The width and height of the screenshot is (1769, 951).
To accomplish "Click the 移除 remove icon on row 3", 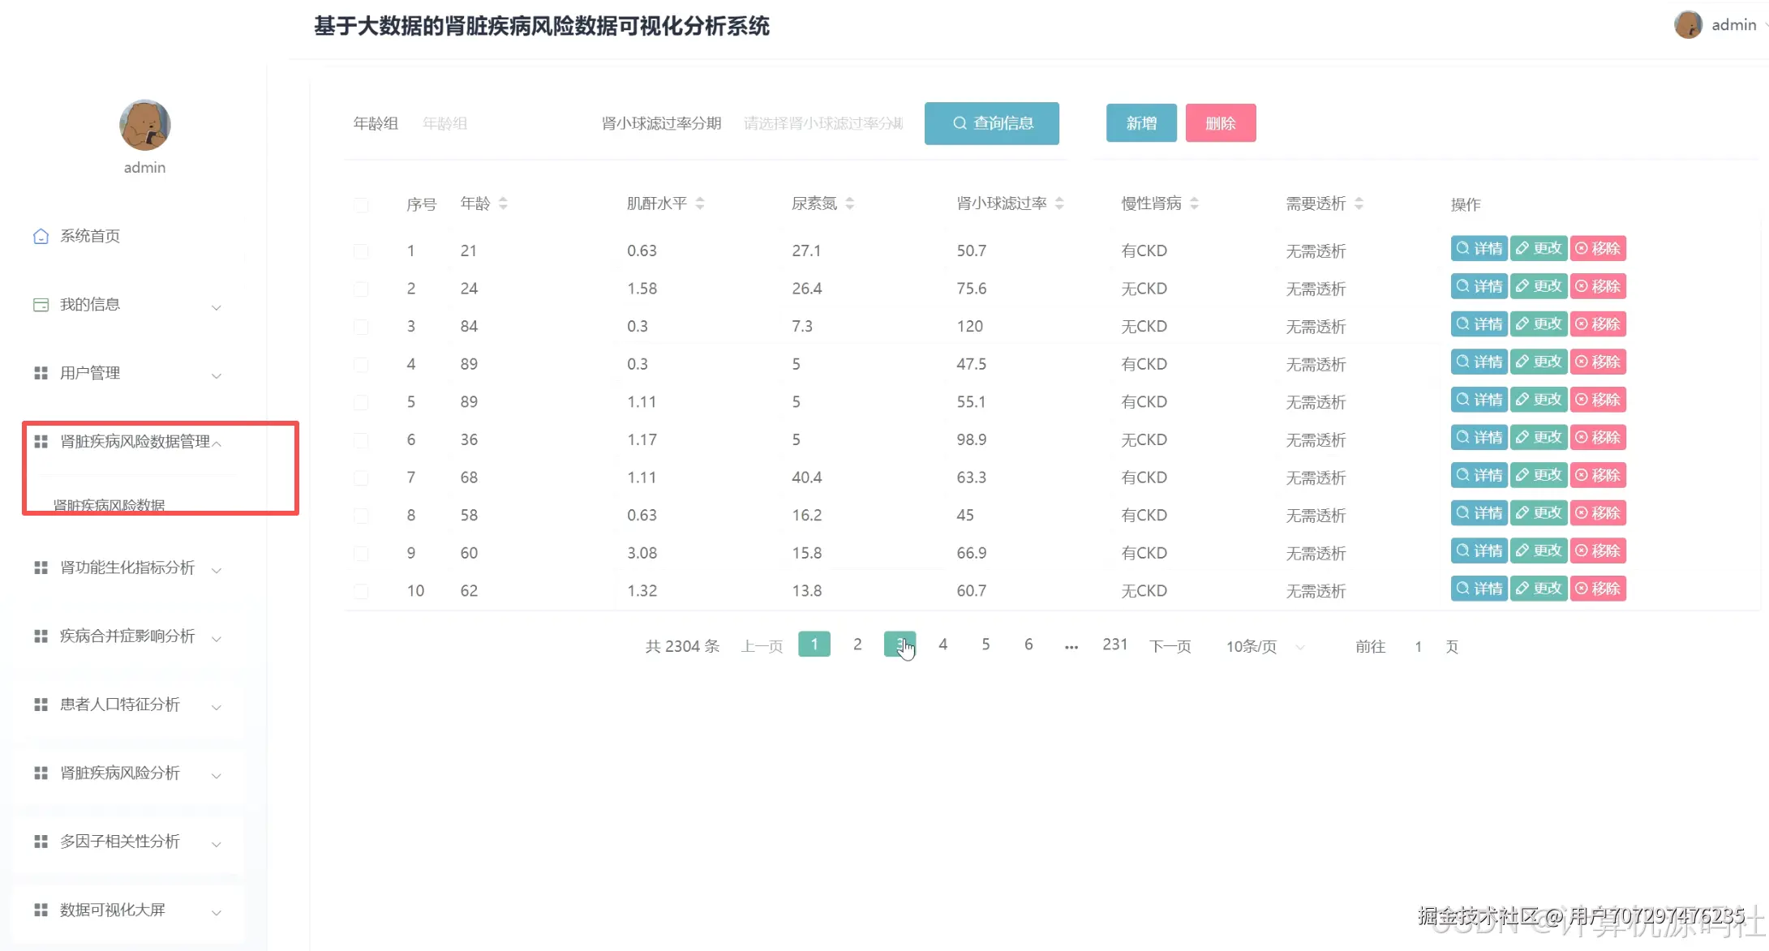I will tap(1582, 323).
